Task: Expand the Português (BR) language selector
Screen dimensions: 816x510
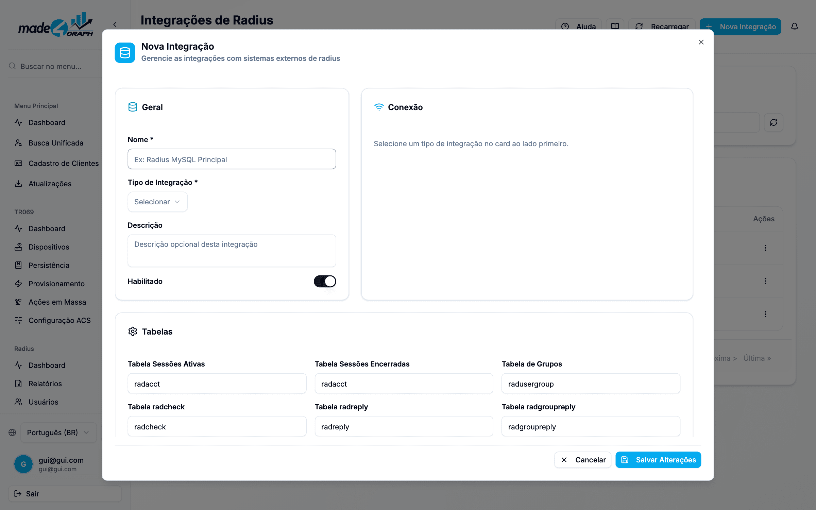Action: click(58, 432)
